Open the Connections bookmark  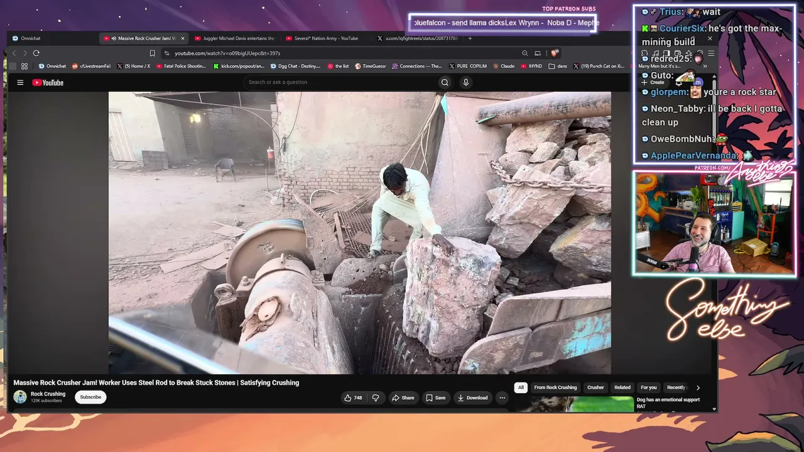[417, 66]
